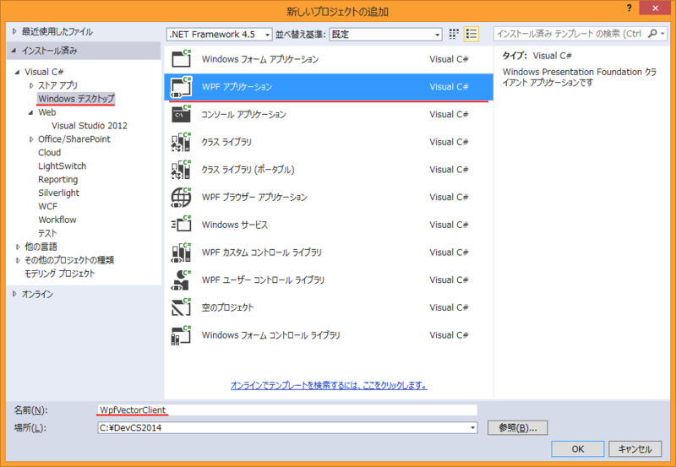Screen dimensions: 676x467
Task: Collapse the インストール済み section
Action: [x=14, y=51]
